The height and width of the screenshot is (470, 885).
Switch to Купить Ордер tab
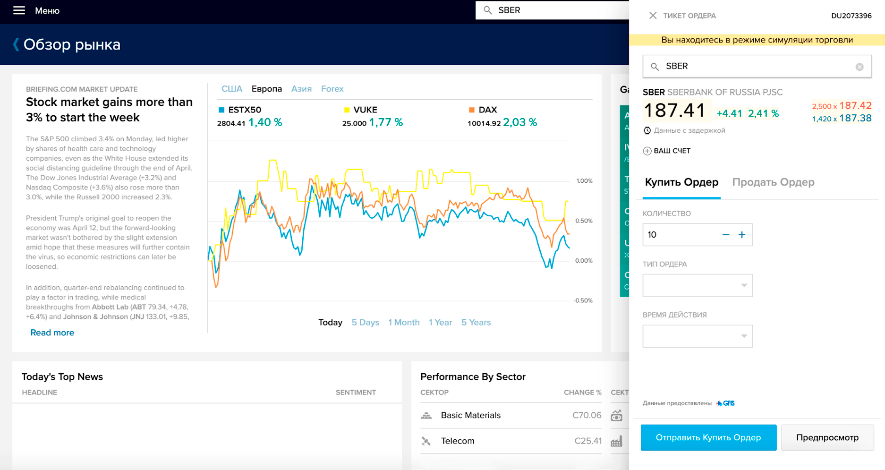[x=681, y=182]
